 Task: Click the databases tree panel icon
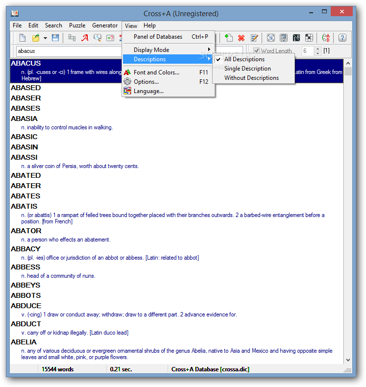tap(72, 38)
